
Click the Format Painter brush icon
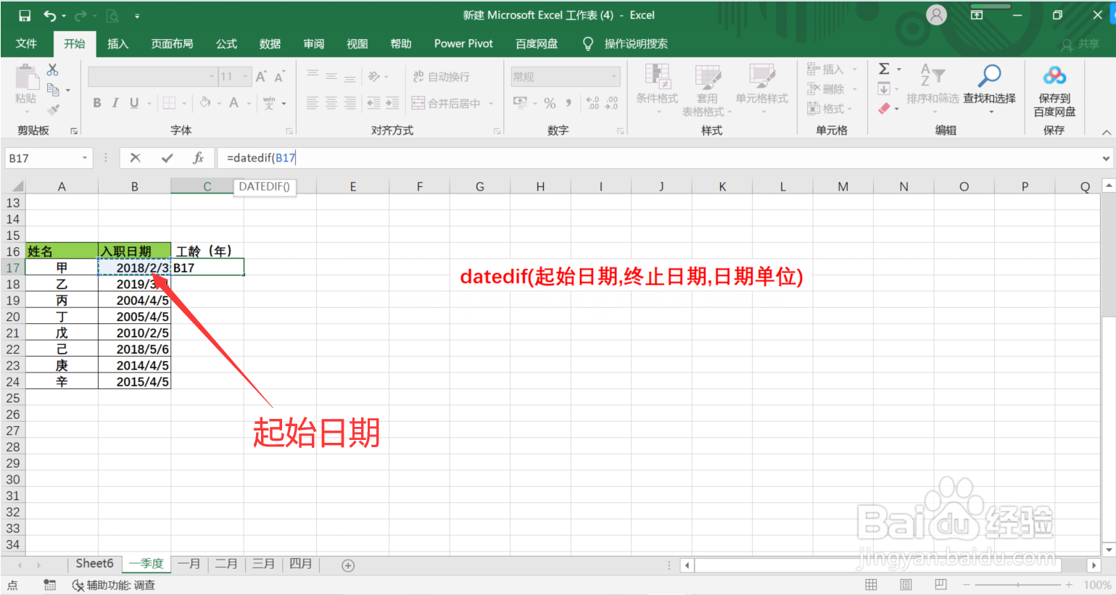tap(52, 109)
